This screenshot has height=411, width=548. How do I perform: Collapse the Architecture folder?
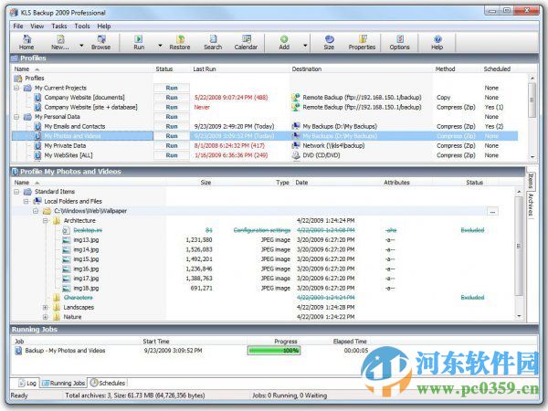tap(45, 220)
